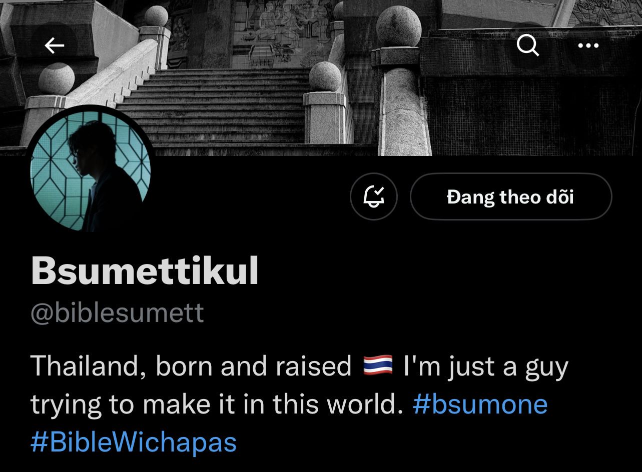
Task: Click the Đang theo dõi button
Action: click(x=511, y=196)
